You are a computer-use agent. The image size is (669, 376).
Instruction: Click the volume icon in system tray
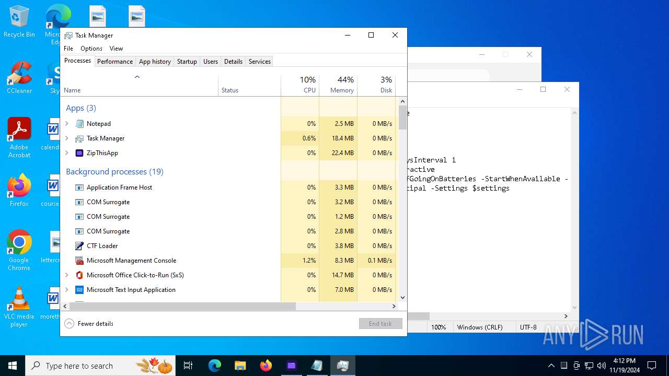[x=602, y=366]
